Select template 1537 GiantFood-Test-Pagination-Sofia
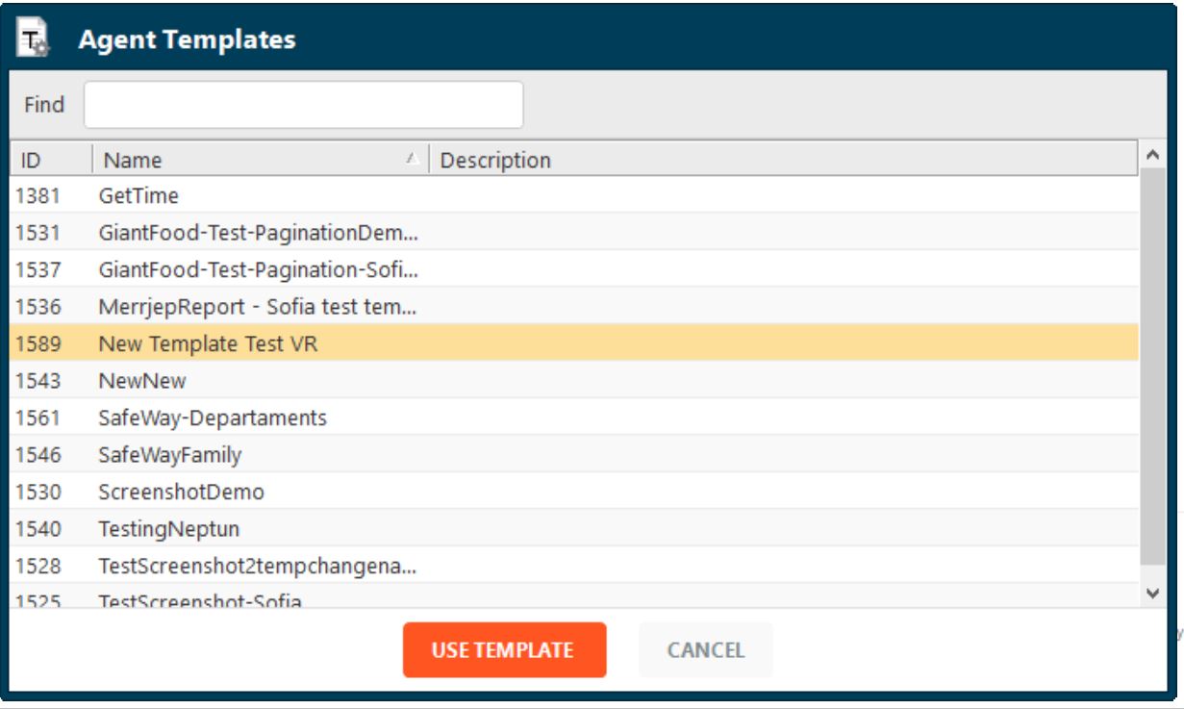 click(x=574, y=269)
